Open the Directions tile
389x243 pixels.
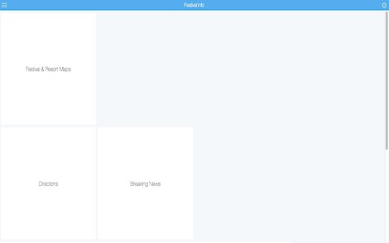coord(48,183)
